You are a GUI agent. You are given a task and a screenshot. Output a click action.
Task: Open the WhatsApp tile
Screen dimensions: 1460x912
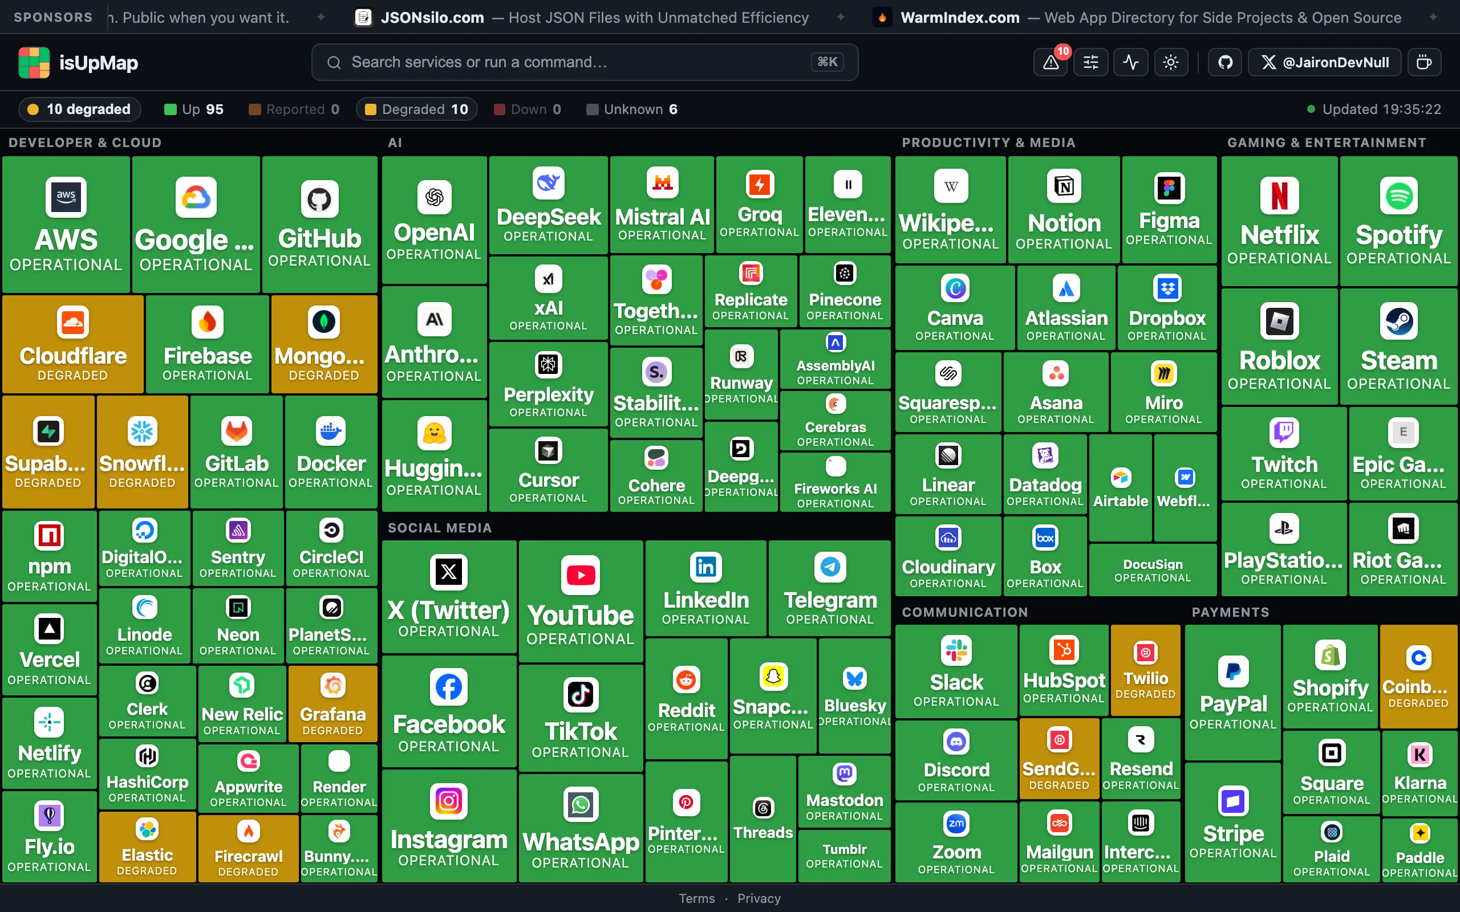[581, 828]
